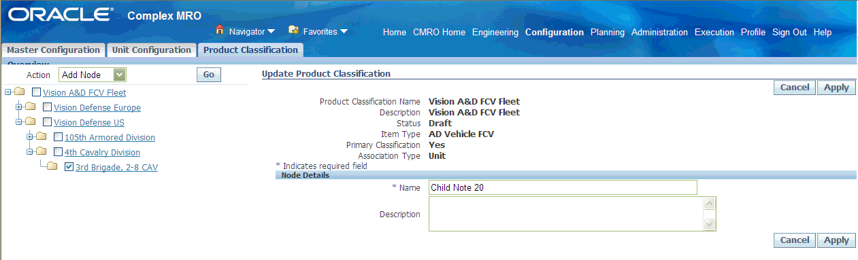Click folder icon beside Vision Defense Europe
The width and height of the screenshot is (858, 260).
point(31,107)
